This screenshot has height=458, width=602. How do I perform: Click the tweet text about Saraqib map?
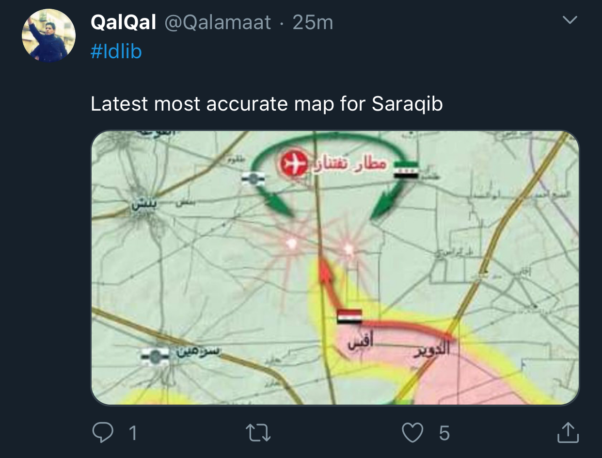tap(267, 104)
